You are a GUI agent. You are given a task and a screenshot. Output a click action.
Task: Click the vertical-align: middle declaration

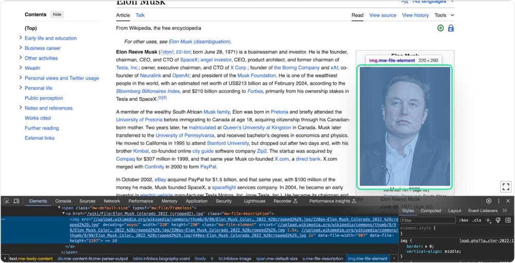point(434,252)
